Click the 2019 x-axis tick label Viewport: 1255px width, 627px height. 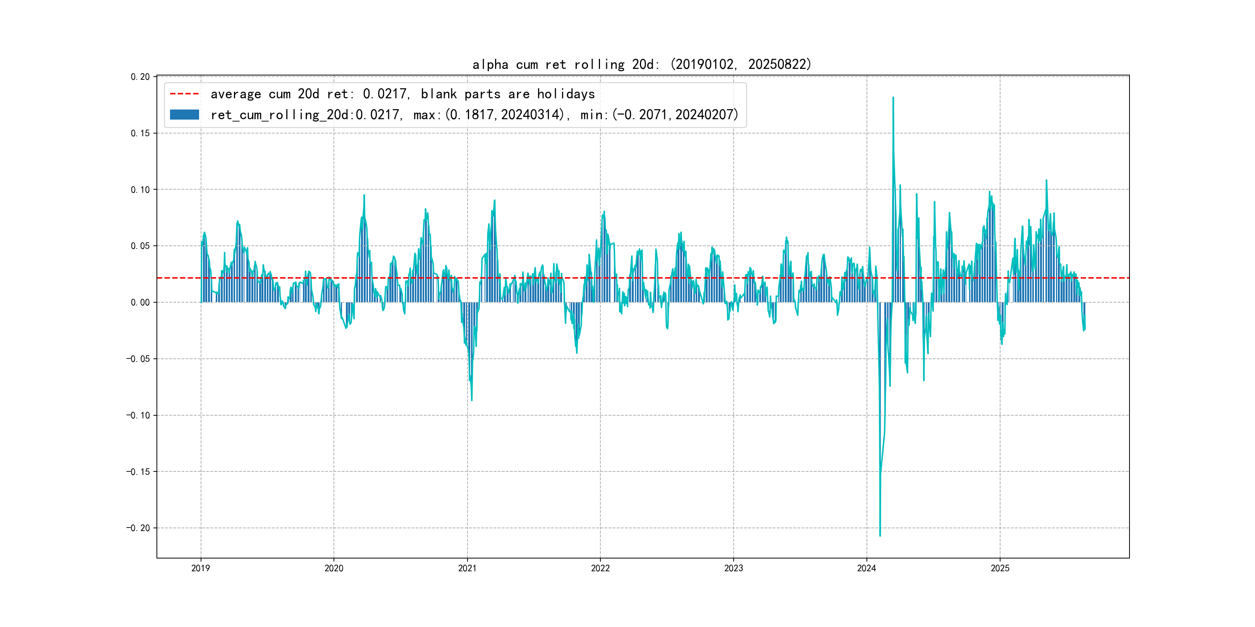coord(201,568)
